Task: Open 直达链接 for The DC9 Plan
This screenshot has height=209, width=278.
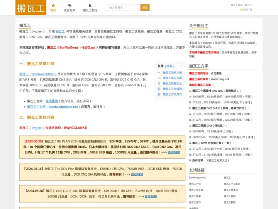Action: pyautogui.click(x=137, y=174)
